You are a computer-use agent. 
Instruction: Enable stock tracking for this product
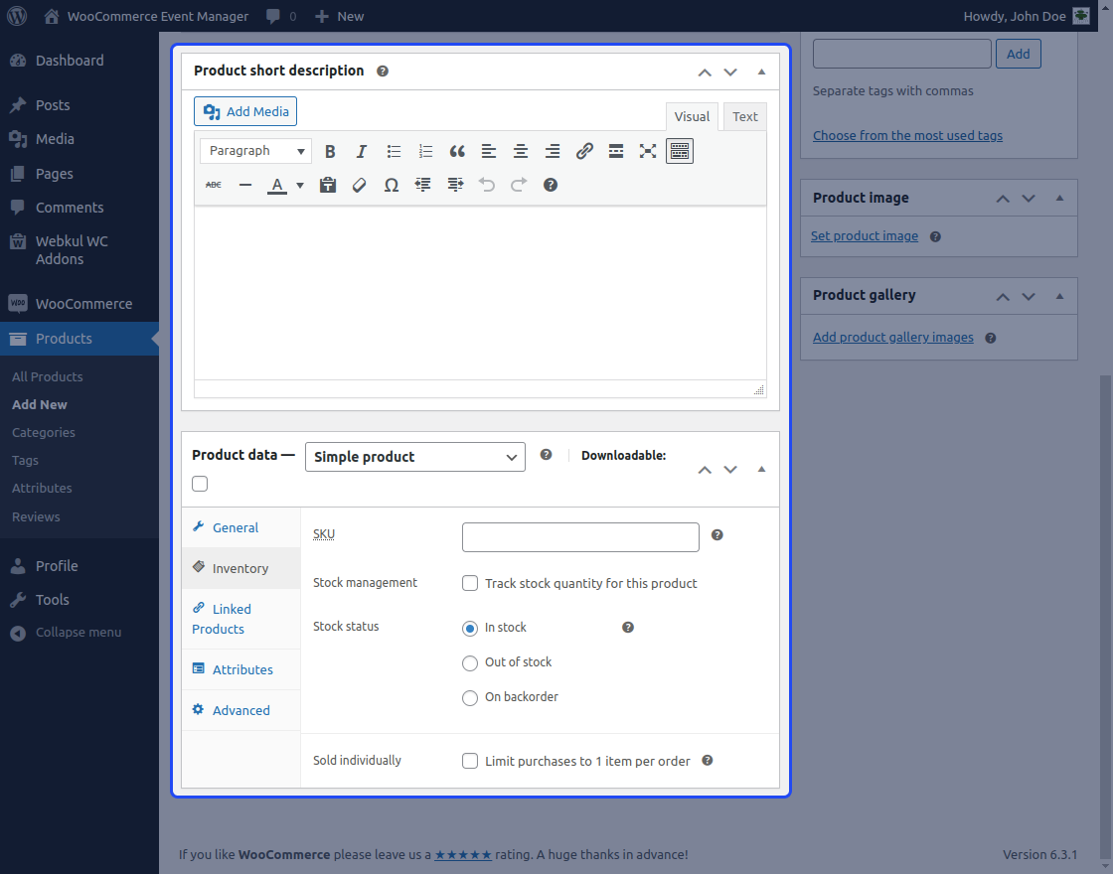(469, 583)
